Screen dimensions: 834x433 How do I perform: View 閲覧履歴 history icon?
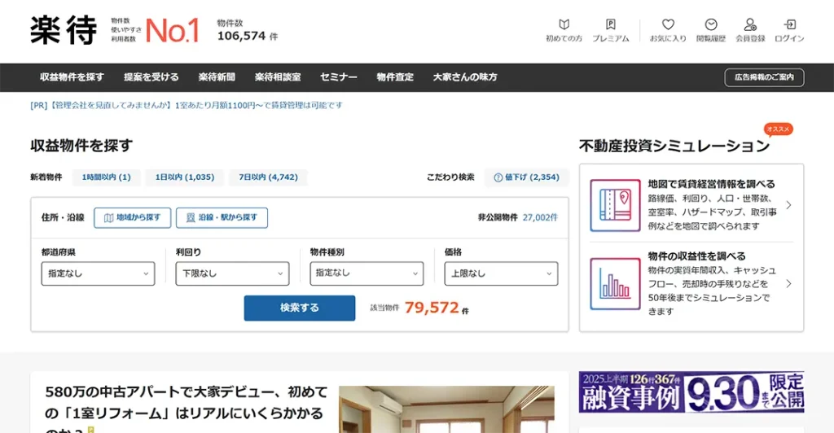(x=711, y=25)
